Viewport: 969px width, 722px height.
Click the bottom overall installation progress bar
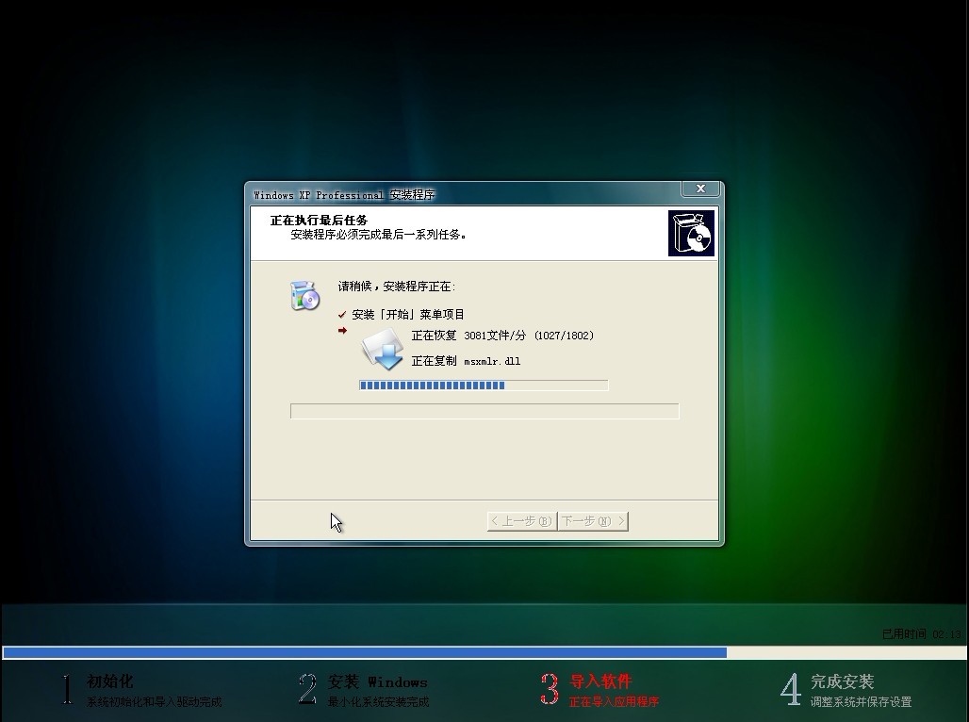point(484,652)
